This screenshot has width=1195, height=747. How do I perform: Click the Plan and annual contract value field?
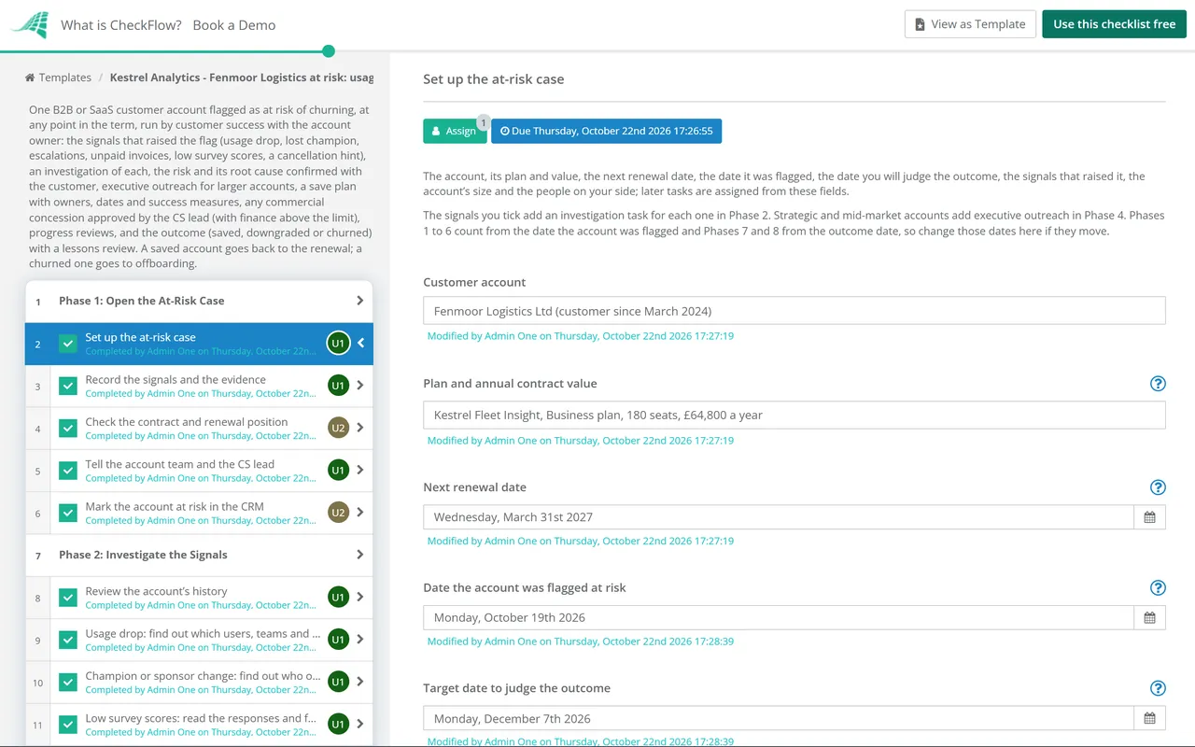click(794, 416)
